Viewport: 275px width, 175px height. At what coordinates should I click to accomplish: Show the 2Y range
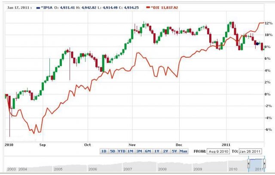pos(165,151)
